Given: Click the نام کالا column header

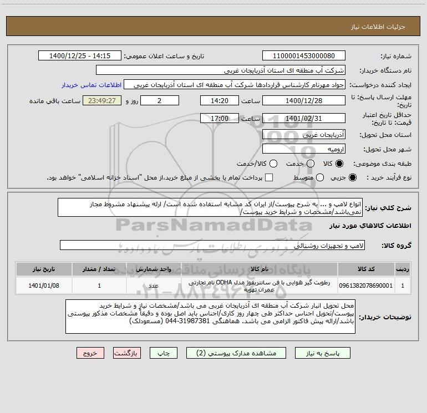Looking at the screenshot, I should pyautogui.click(x=260, y=269).
